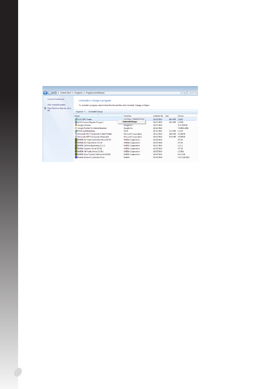Select NVIDIA 3D Vision Controller Driver 337.50
The height and width of the screenshot is (389, 258).
pyautogui.click(x=94, y=140)
